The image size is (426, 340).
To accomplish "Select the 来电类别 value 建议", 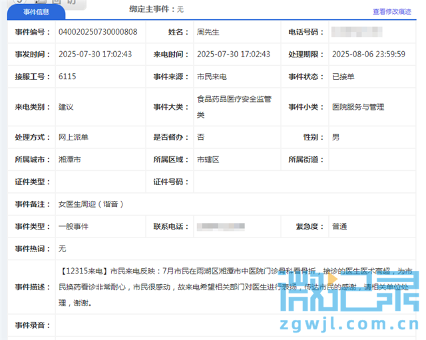I will pos(66,106).
